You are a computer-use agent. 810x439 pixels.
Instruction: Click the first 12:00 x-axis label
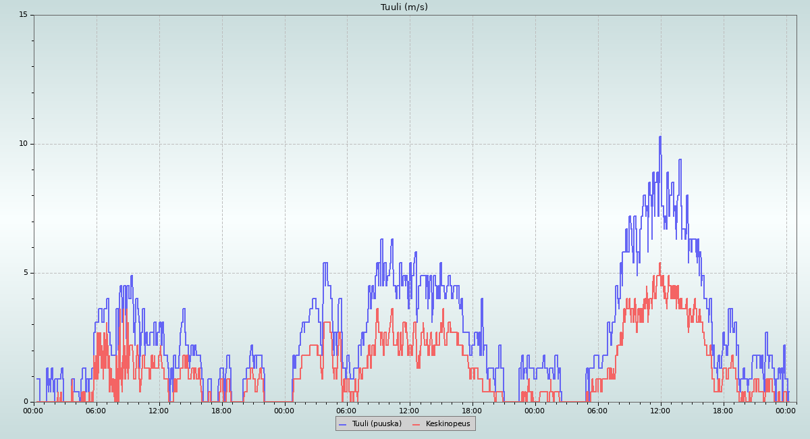tap(159, 411)
